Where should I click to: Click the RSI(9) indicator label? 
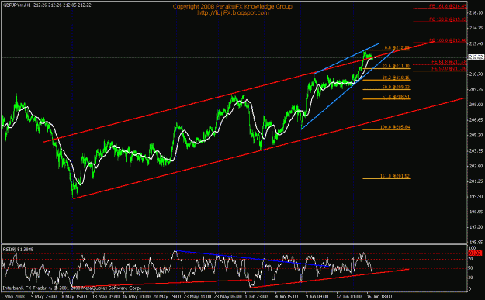19,249
